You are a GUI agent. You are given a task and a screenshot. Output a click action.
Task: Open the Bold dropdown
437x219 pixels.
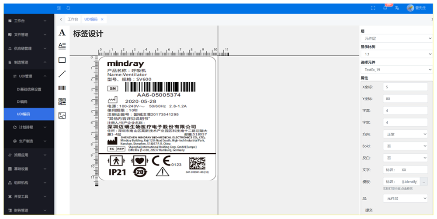(405, 146)
